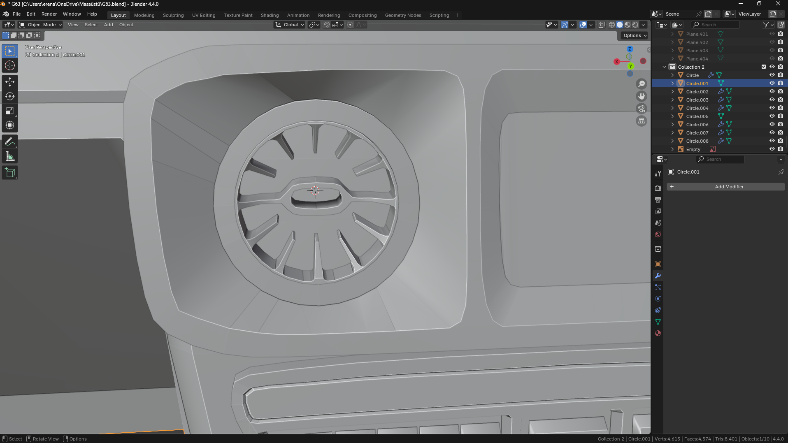The width and height of the screenshot is (788, 443).
Task: Select the Select Box tool
Action: click(x=10, y=51)
